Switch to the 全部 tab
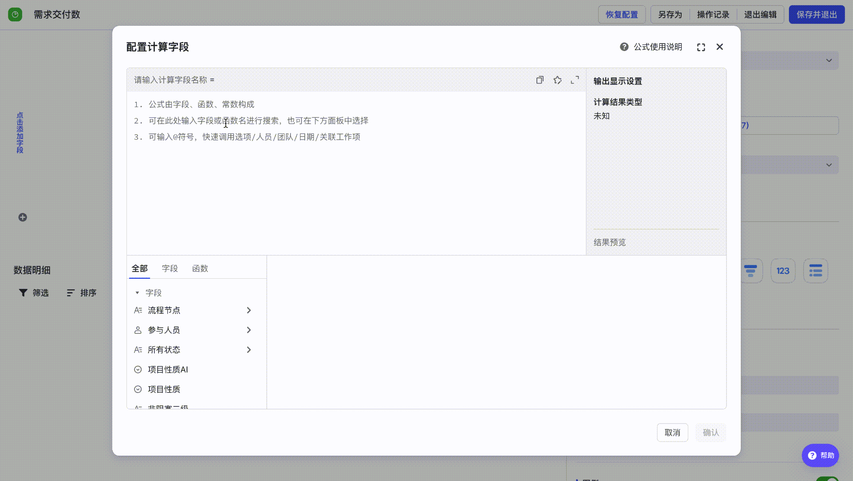This screenshot has height=481, width=853. coord(139,269)
